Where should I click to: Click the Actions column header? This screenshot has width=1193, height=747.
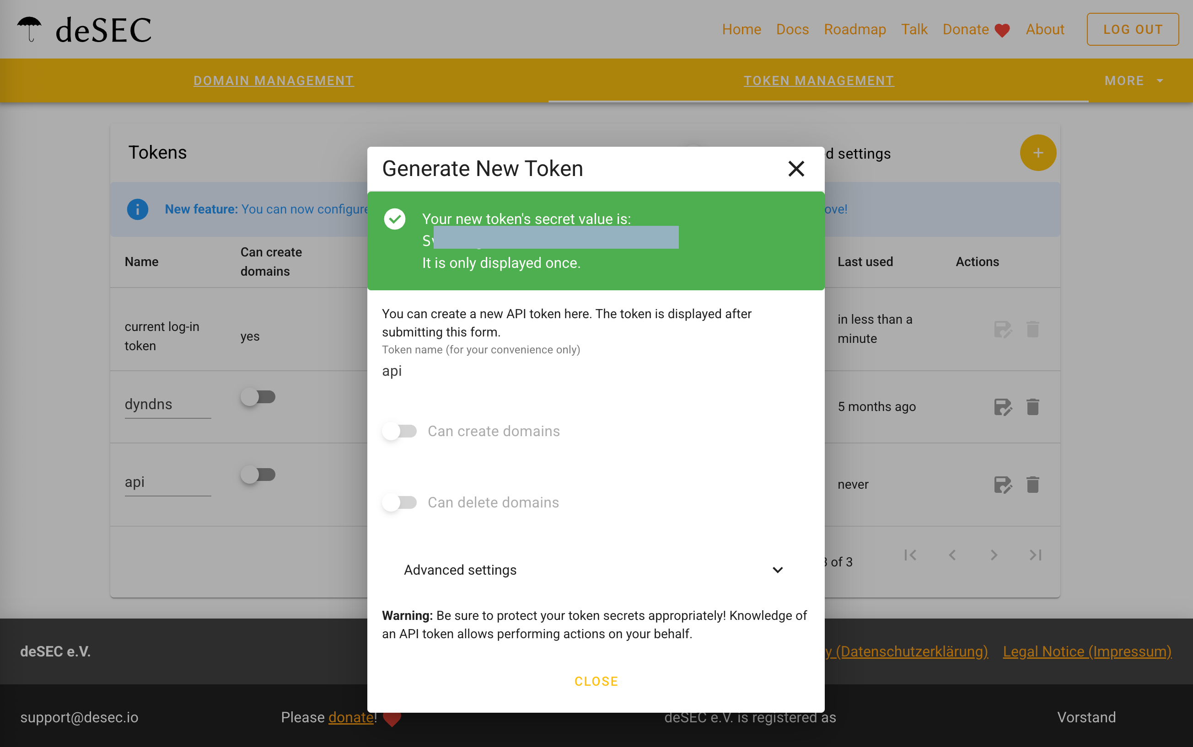977,262
